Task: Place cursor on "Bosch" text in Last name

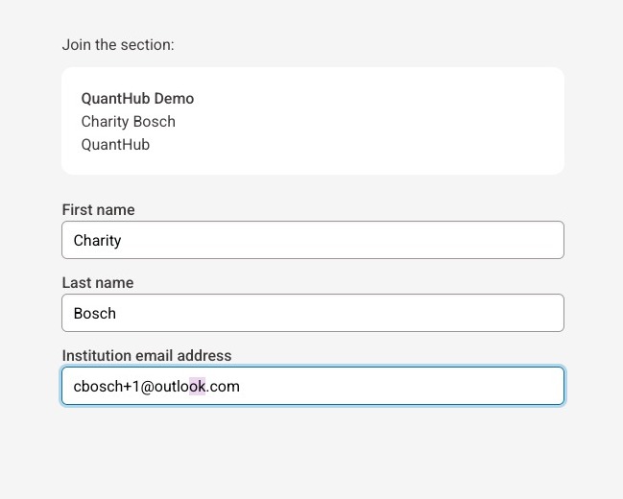Action: (x=94, y=313)
